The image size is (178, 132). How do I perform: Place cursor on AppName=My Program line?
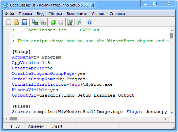pos(36,57)
